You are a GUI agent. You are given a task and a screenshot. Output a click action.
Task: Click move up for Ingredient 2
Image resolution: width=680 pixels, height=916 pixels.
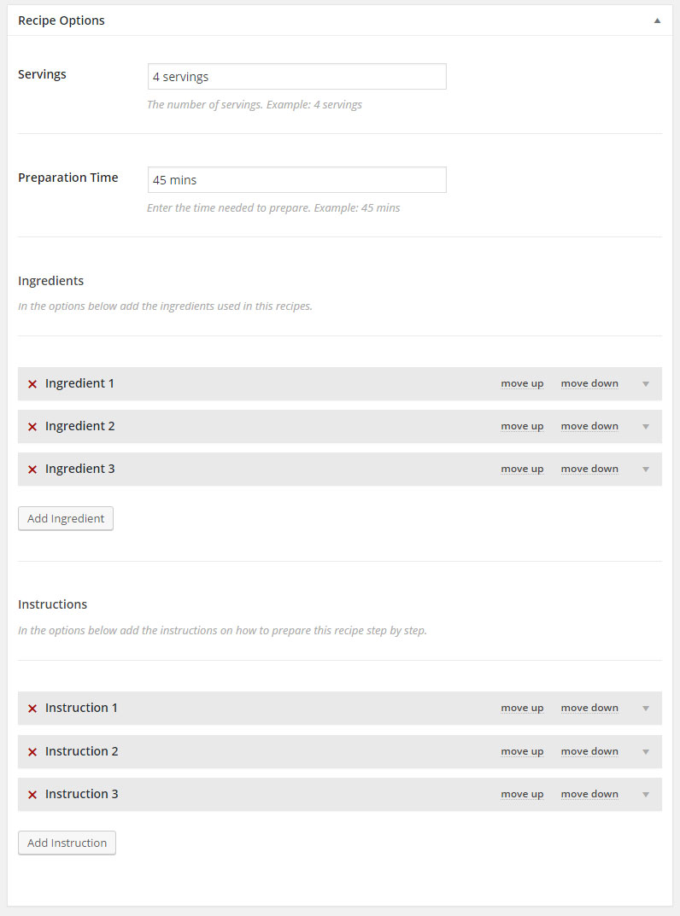tap(522, 427)
